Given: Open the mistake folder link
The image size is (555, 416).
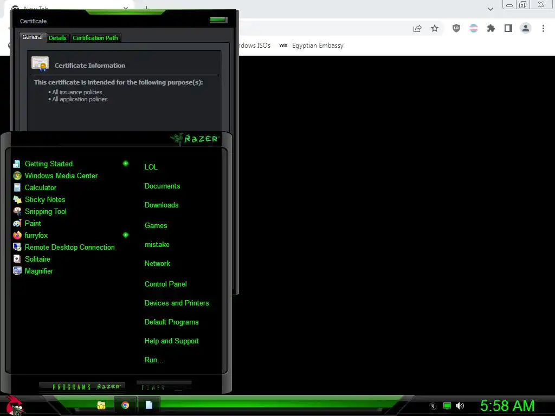Looking at the screenshot, I should pos(157,245).
